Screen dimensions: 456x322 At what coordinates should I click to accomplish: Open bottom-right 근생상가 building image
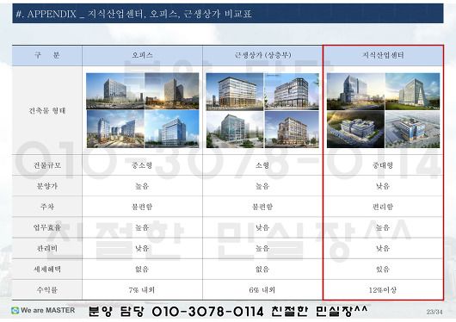[x=292, y=129]
